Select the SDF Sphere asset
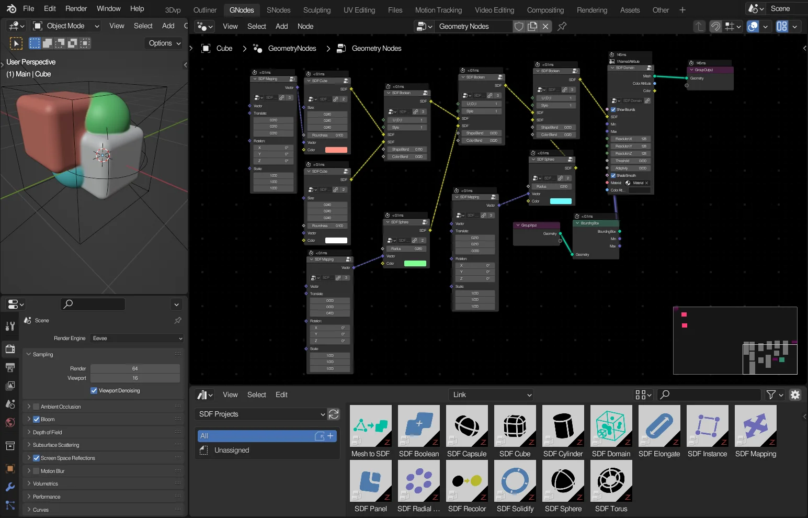The height and width of the screenshot is (518, 808). click(563, 480)
